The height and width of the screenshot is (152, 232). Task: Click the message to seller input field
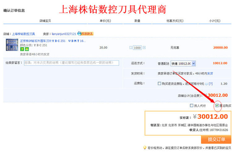[71, 63]
